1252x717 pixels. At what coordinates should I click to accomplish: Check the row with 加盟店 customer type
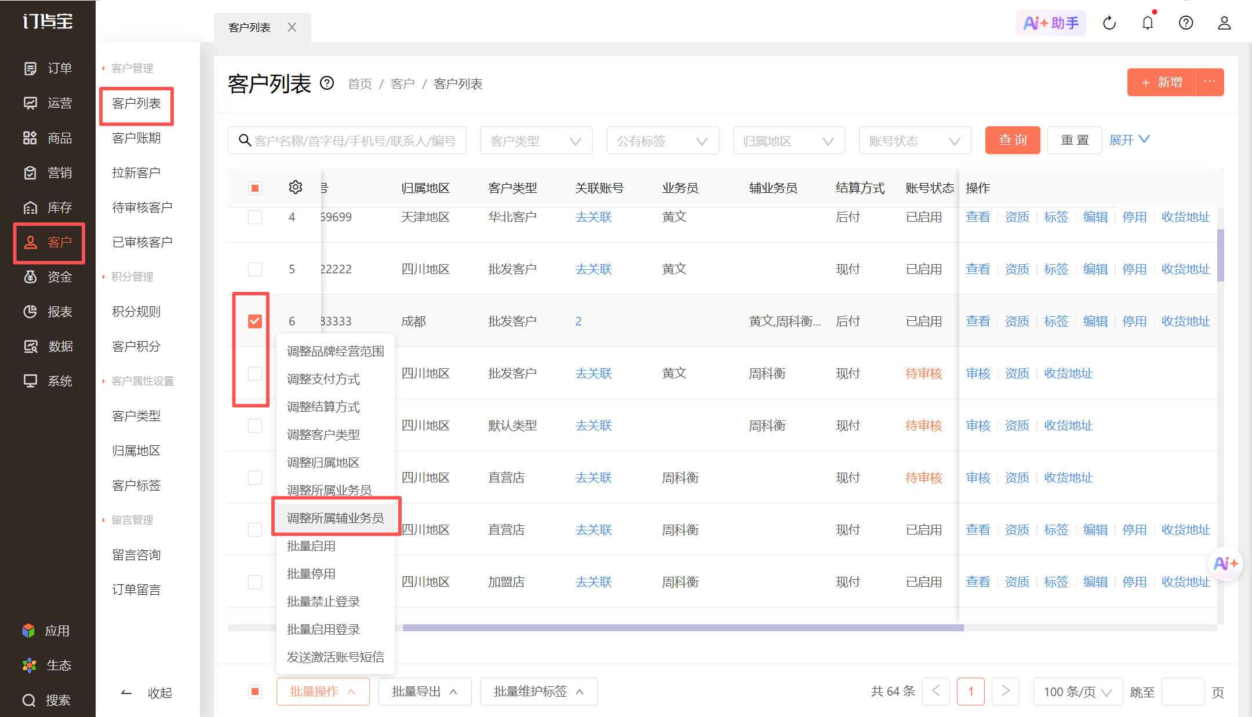(x=255, y=582)
